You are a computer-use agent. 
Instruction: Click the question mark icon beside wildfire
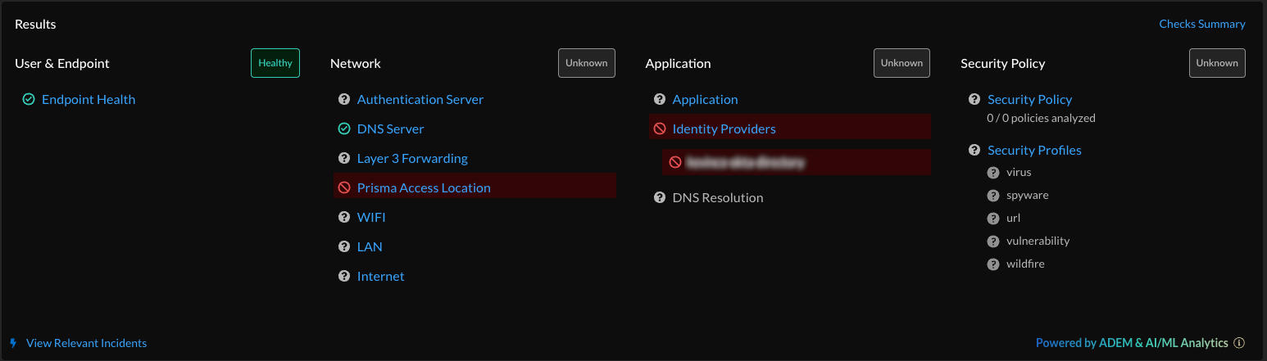pyautogui.click(x=993, y=264)
